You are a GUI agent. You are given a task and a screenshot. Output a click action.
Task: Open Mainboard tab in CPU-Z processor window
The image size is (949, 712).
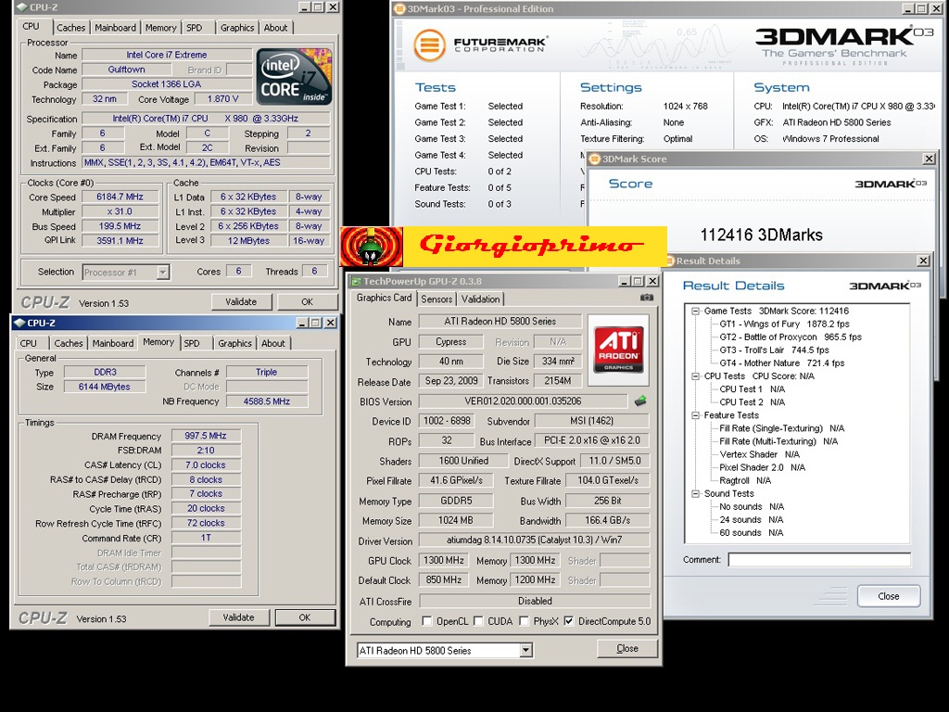click(x=116, y=28)
